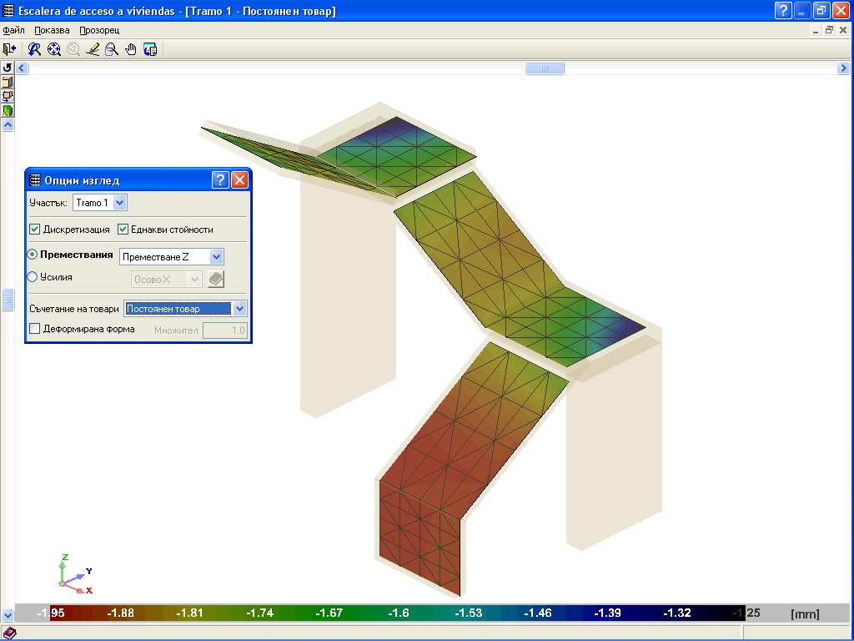854x641 pixels.
Task: Click the pencil drawing icon in toolbar
Action: point(93,49)
